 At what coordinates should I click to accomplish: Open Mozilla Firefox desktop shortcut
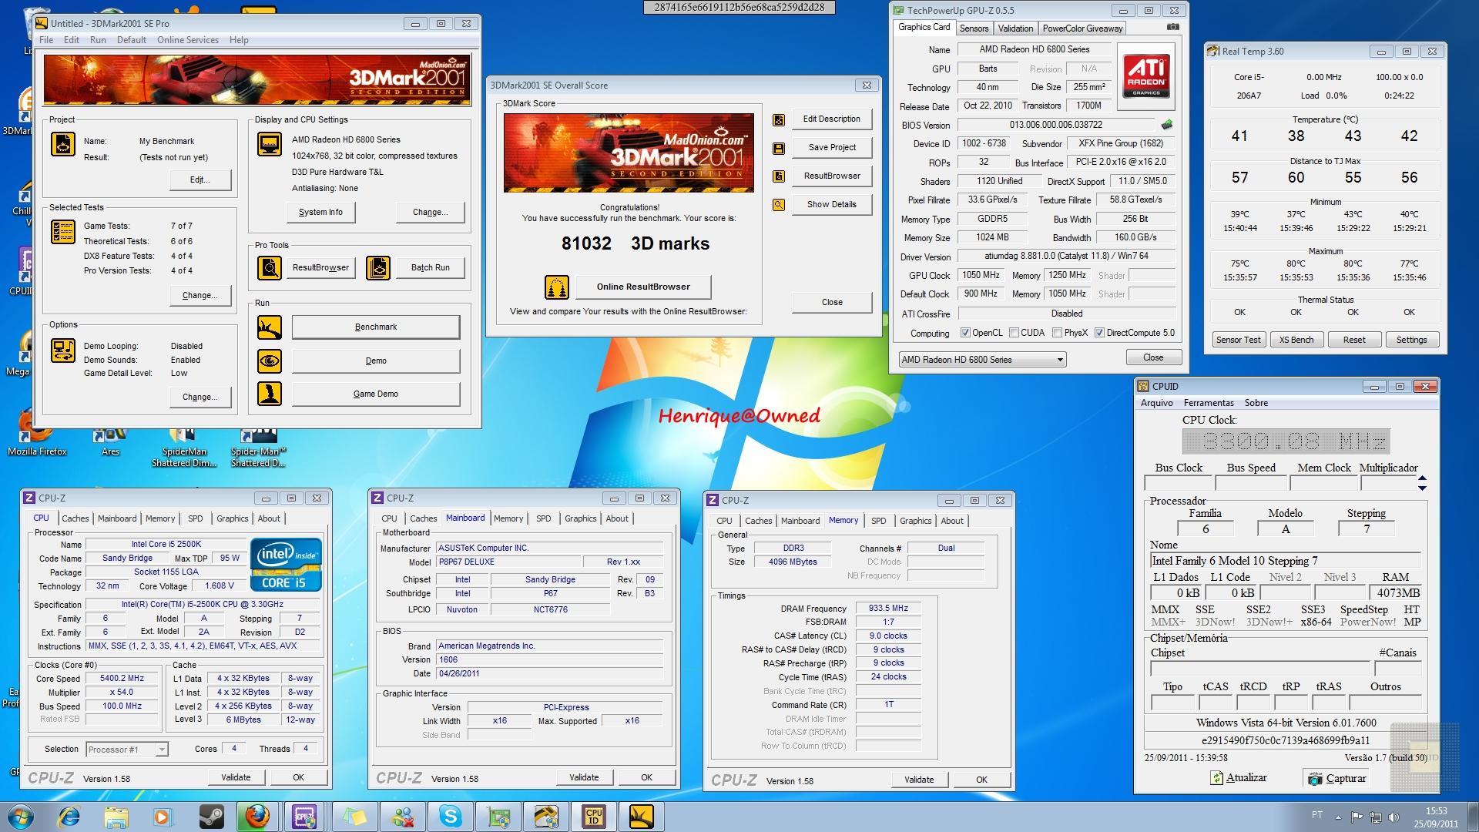(x=36, y=435)
